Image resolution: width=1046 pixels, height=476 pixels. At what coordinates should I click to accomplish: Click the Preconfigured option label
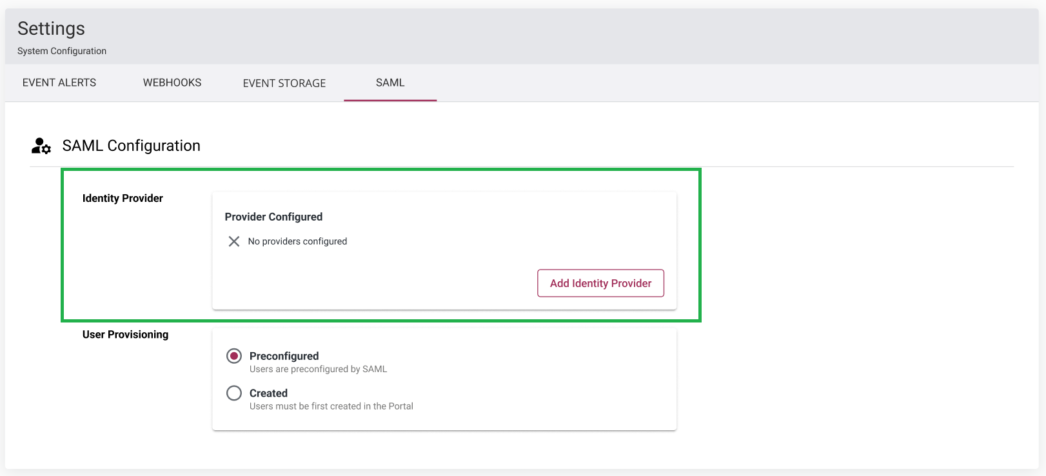284,356
